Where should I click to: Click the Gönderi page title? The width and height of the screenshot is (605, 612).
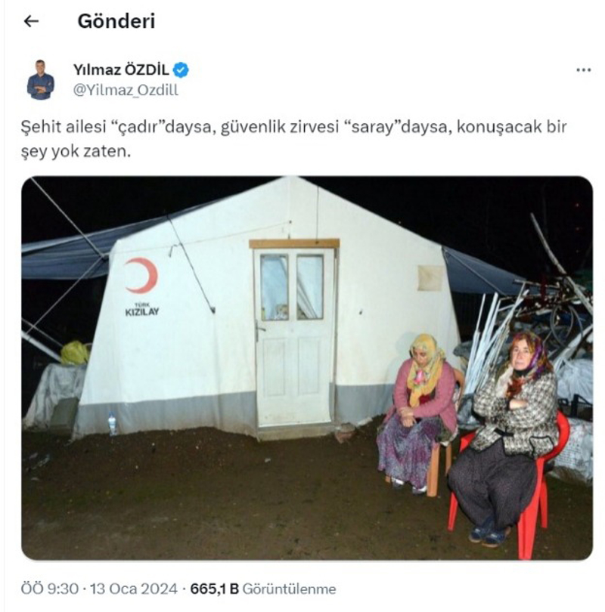point(116,21)
